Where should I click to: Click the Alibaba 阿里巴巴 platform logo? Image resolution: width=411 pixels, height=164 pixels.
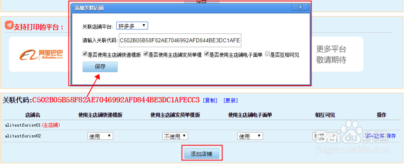(x=41, y=55)
